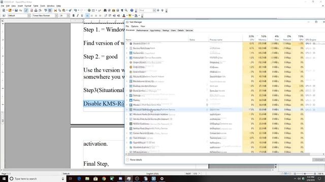
Task: Toggle Align Right paragraph alignment
Action: (96, 16)
